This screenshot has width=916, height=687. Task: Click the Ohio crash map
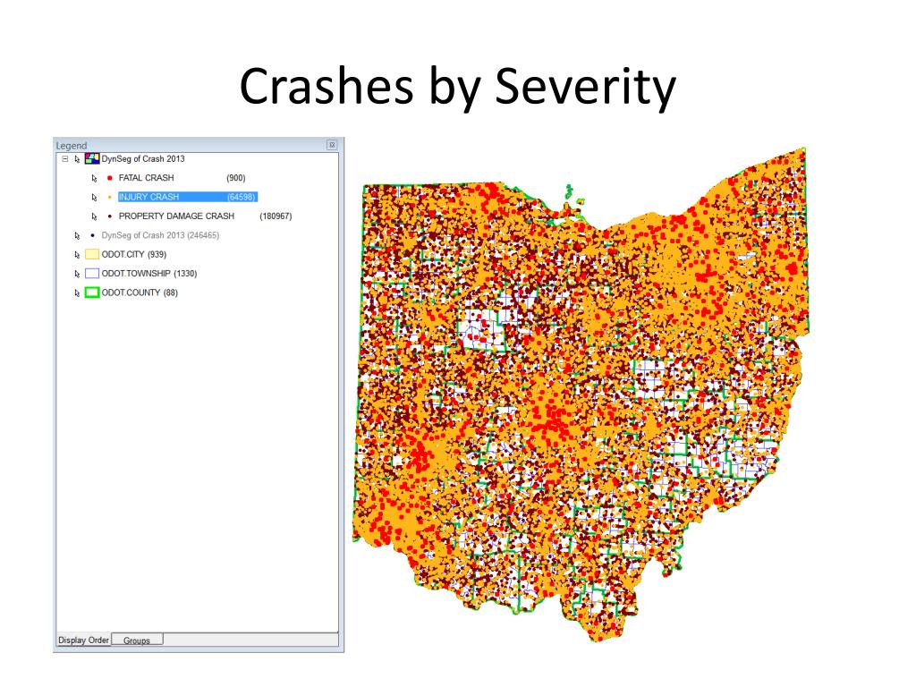(x=580, y=394)
